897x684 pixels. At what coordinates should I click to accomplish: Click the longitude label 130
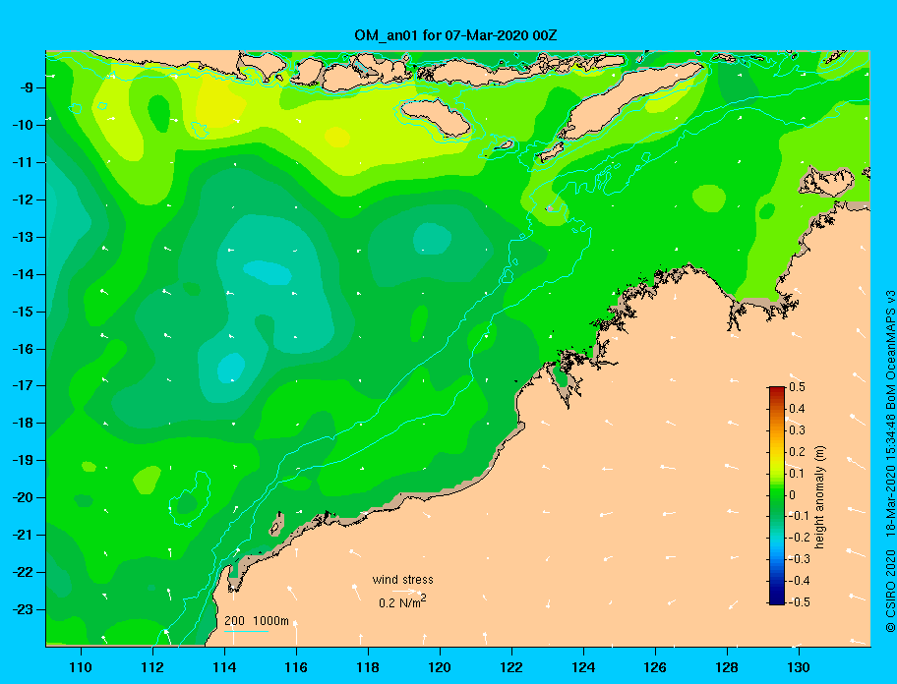coord(799,667)
